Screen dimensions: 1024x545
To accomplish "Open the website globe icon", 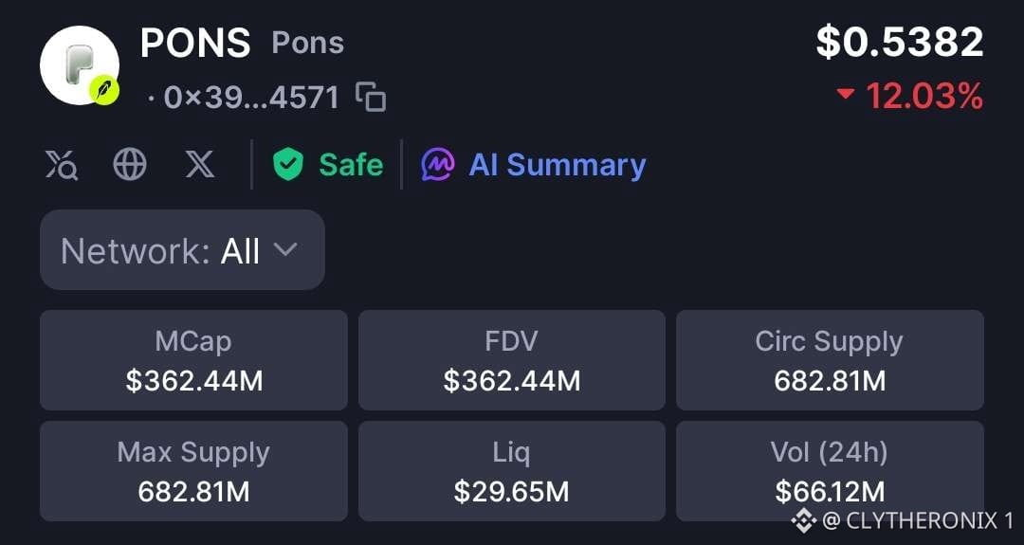I will point(130,164).
